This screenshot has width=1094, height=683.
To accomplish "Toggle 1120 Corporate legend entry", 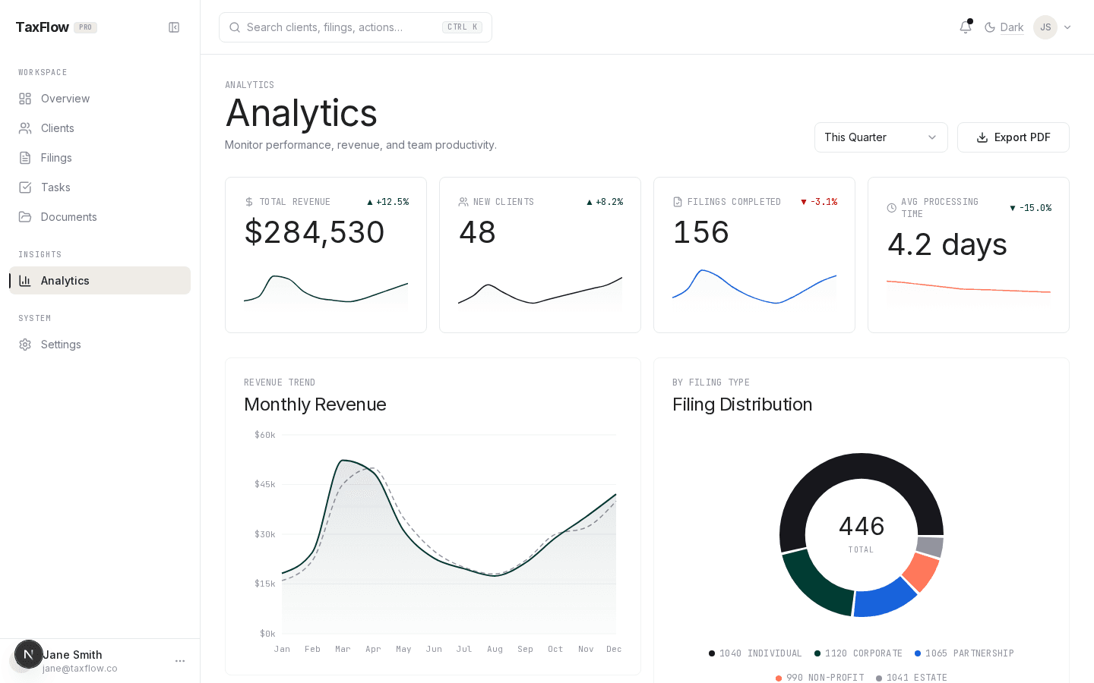I will pyautogui.click(x=858, y=653).
